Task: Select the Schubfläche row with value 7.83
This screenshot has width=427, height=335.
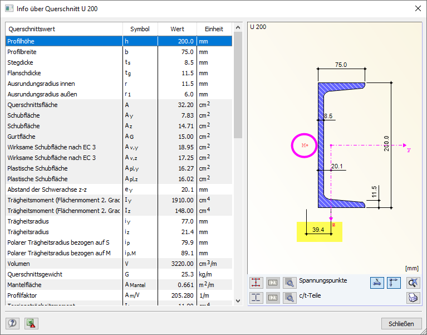Action: [x=119, y=115]
